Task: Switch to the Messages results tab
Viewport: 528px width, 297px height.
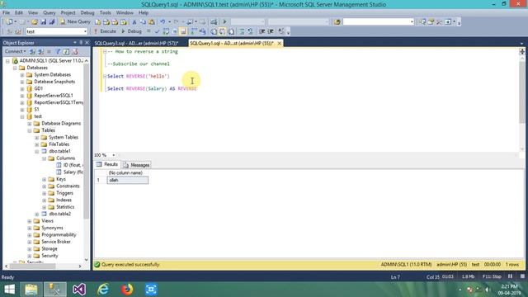Action: (x=136, y=165)
